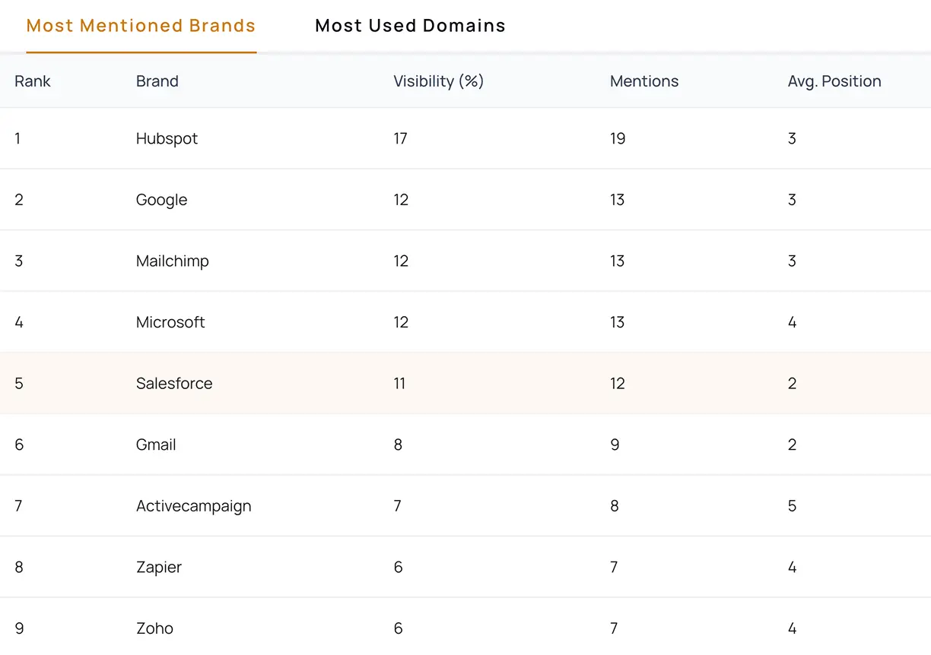Click rank number 5 in Salesforce row
The width and height of the screenshot is (931, 655).
click(19, 383)
